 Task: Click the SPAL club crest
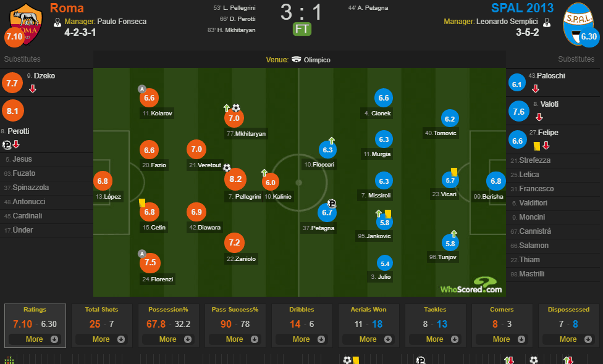click(x=578, y=24)
